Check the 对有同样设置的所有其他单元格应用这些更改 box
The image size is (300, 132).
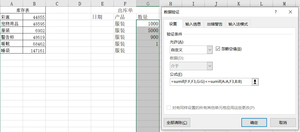pos(169,108)
